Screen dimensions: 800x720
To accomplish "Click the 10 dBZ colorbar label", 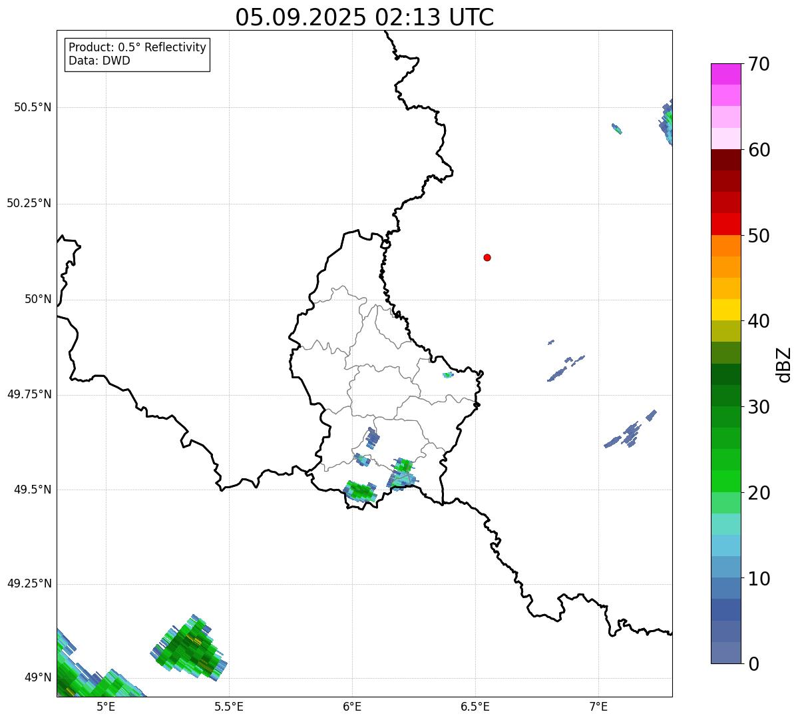I will pos(759,579).
